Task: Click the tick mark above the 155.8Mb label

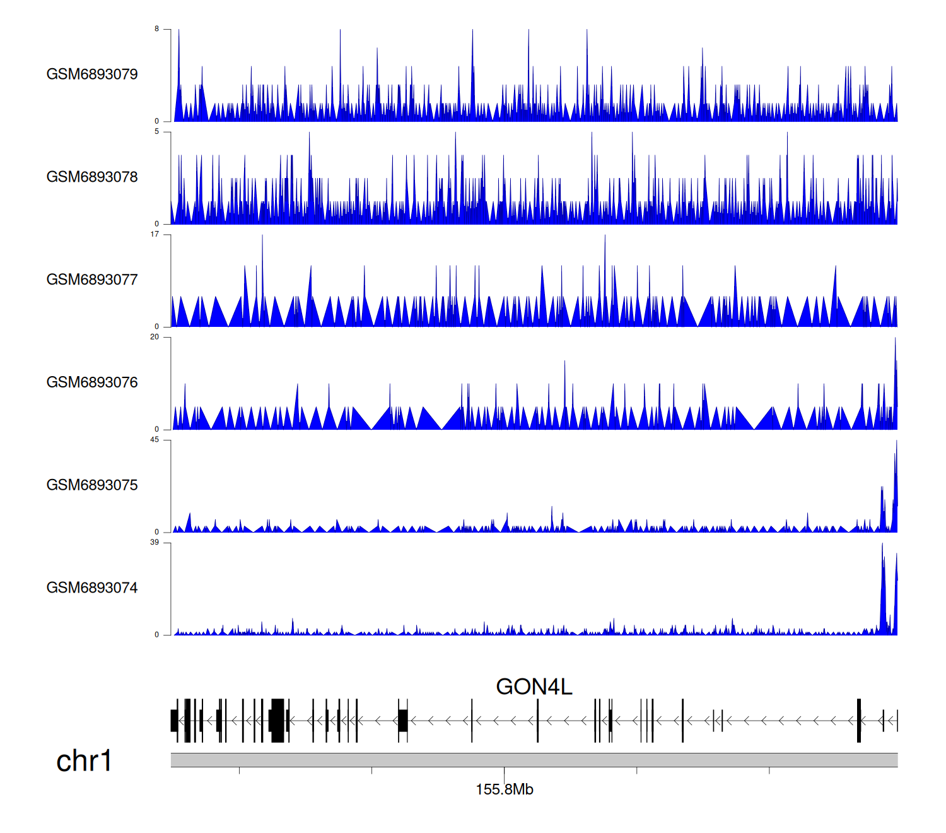Action: (504, 771)
